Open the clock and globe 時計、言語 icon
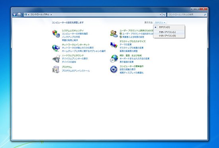 [114, 59]
